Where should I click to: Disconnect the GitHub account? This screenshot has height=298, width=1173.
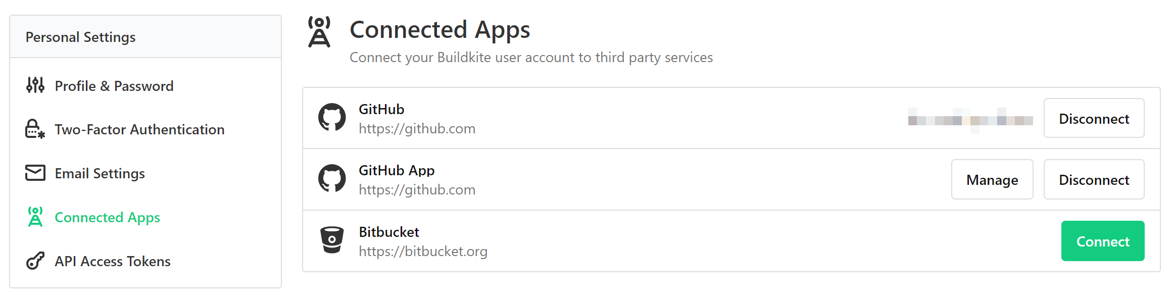tap(1094, 118)
